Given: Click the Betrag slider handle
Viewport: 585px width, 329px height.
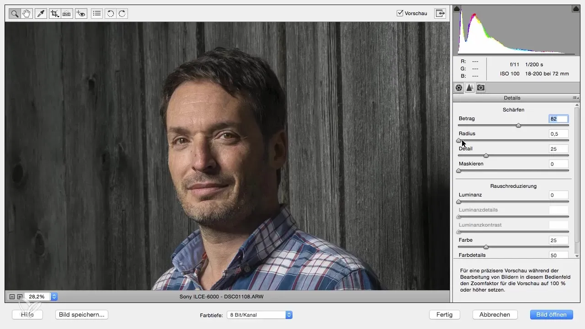Looking at the screenshot, I should tap(518, 125).
